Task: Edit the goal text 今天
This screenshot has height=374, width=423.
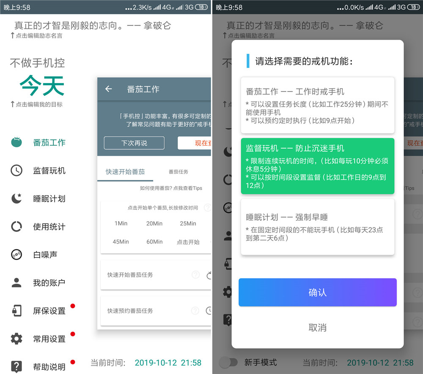Action: [x=42, y=86]
